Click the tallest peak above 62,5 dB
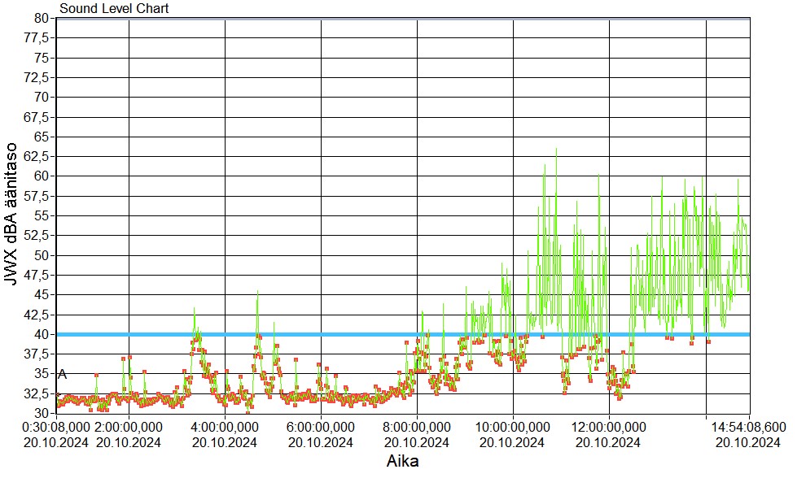This screenshot has height=478, width=806. click(556, 150)
